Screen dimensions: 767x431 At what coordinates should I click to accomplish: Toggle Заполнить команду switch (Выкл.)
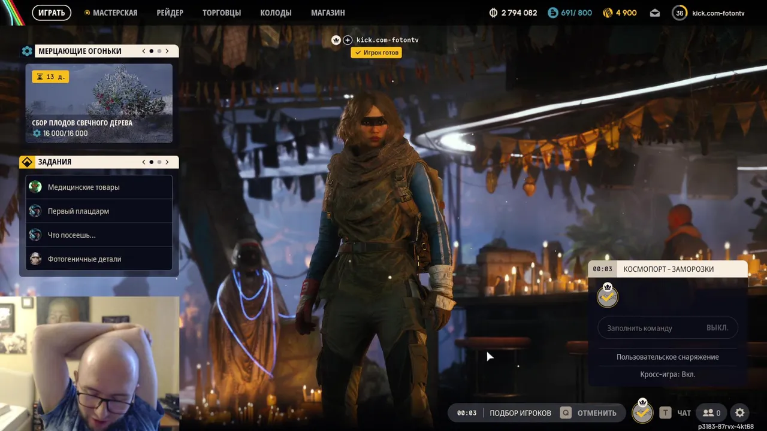(668, 328)
